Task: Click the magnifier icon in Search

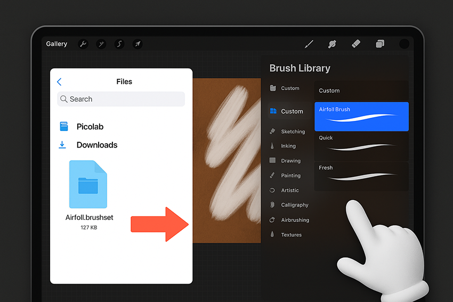Action: [x=63, y=99]
